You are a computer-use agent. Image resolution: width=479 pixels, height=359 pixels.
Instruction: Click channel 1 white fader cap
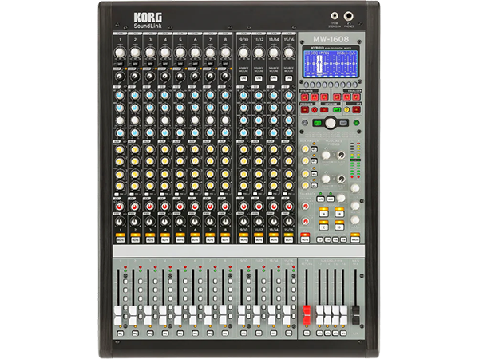(x=118, y=315)
